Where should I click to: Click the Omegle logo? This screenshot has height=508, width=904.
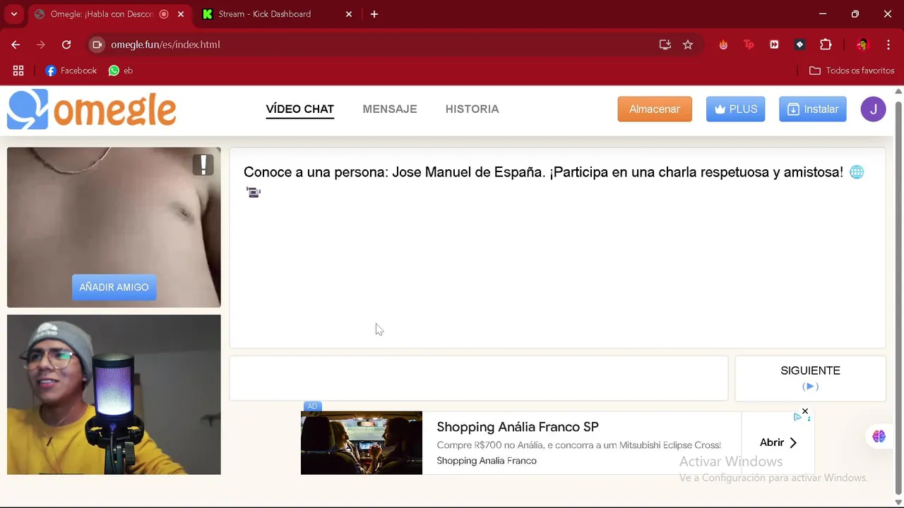coord(92,109)
